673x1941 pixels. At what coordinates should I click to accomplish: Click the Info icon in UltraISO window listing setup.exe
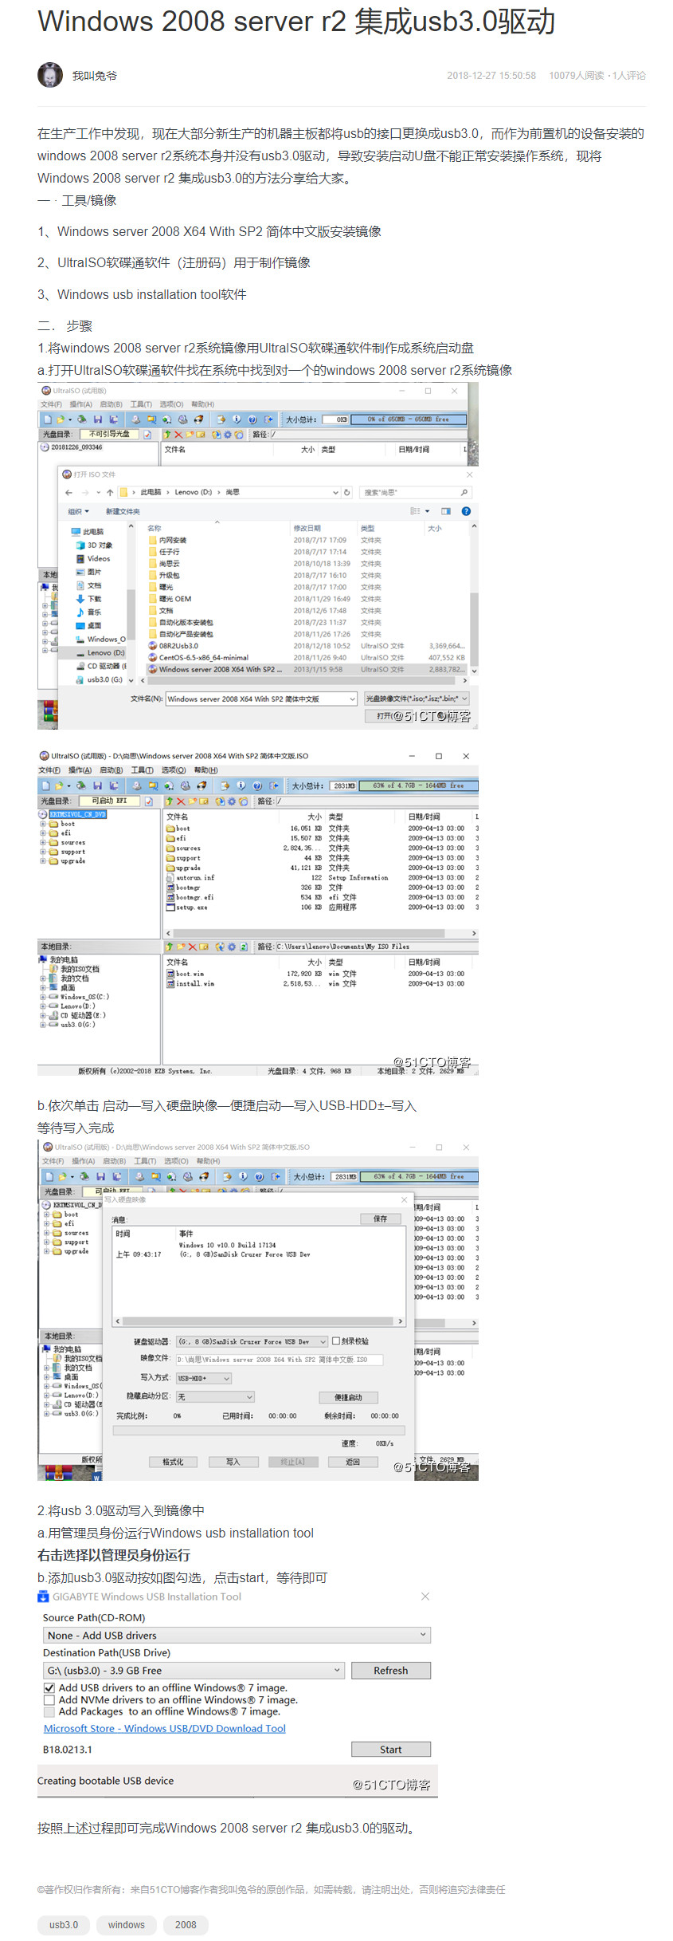pos(241,785)
